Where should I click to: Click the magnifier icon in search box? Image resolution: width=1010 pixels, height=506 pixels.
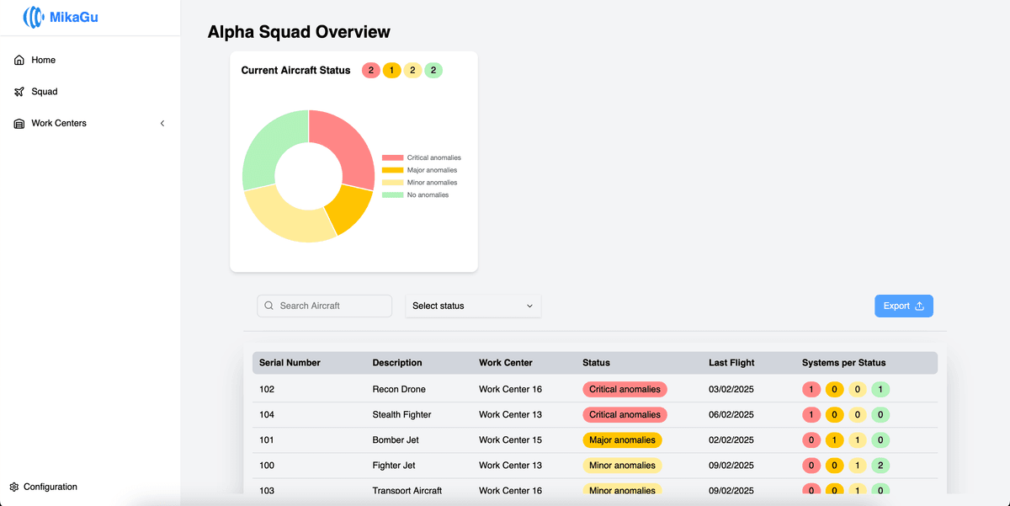click(x=269, y=306)
